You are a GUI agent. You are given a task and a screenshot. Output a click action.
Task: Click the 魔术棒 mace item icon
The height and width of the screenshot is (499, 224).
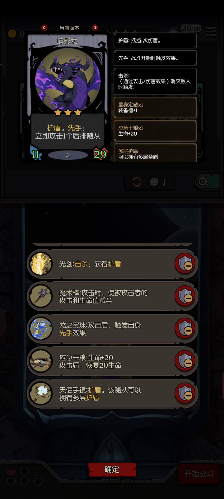41,296
